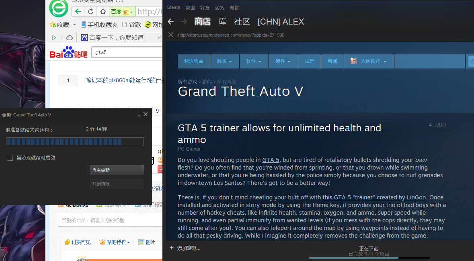The height and width of the screenshot is (261, 474).
Task: Click the browser sidebar toggle icon
Action: pos(54,38)
